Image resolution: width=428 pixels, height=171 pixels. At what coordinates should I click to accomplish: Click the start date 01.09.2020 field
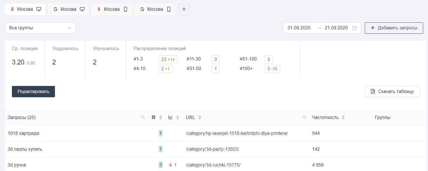[299, 28]
